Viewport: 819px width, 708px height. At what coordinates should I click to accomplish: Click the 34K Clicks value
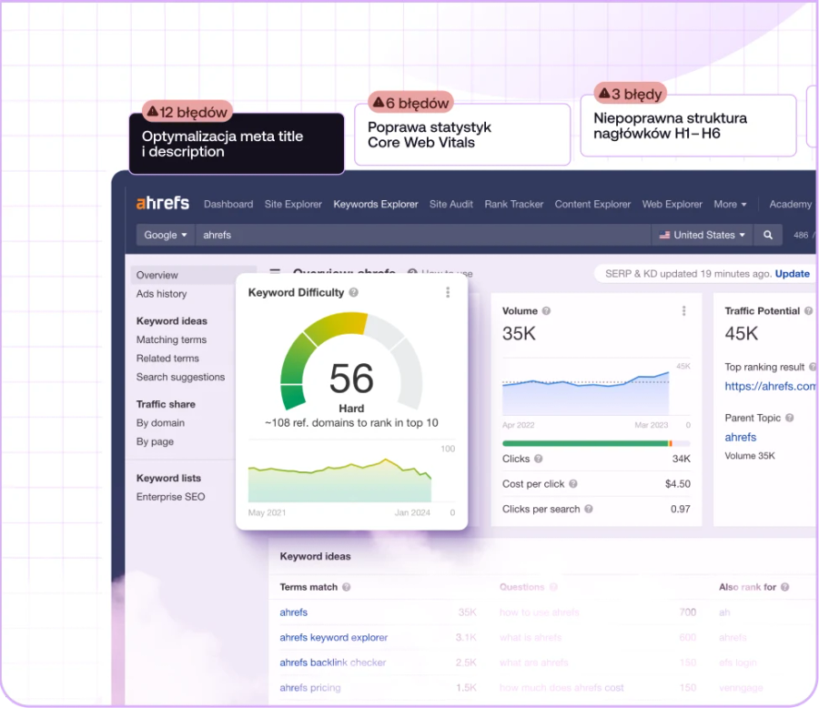point(681,459)
